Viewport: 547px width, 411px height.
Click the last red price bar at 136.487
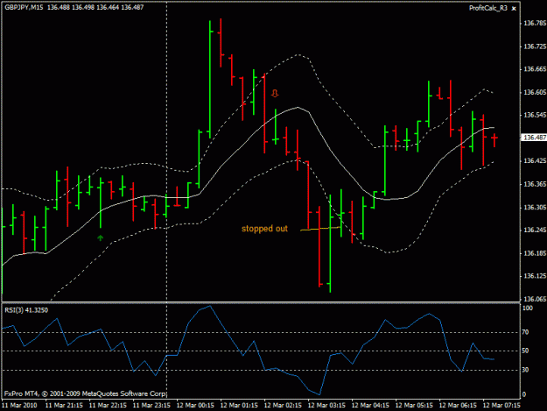coord(494,139)
